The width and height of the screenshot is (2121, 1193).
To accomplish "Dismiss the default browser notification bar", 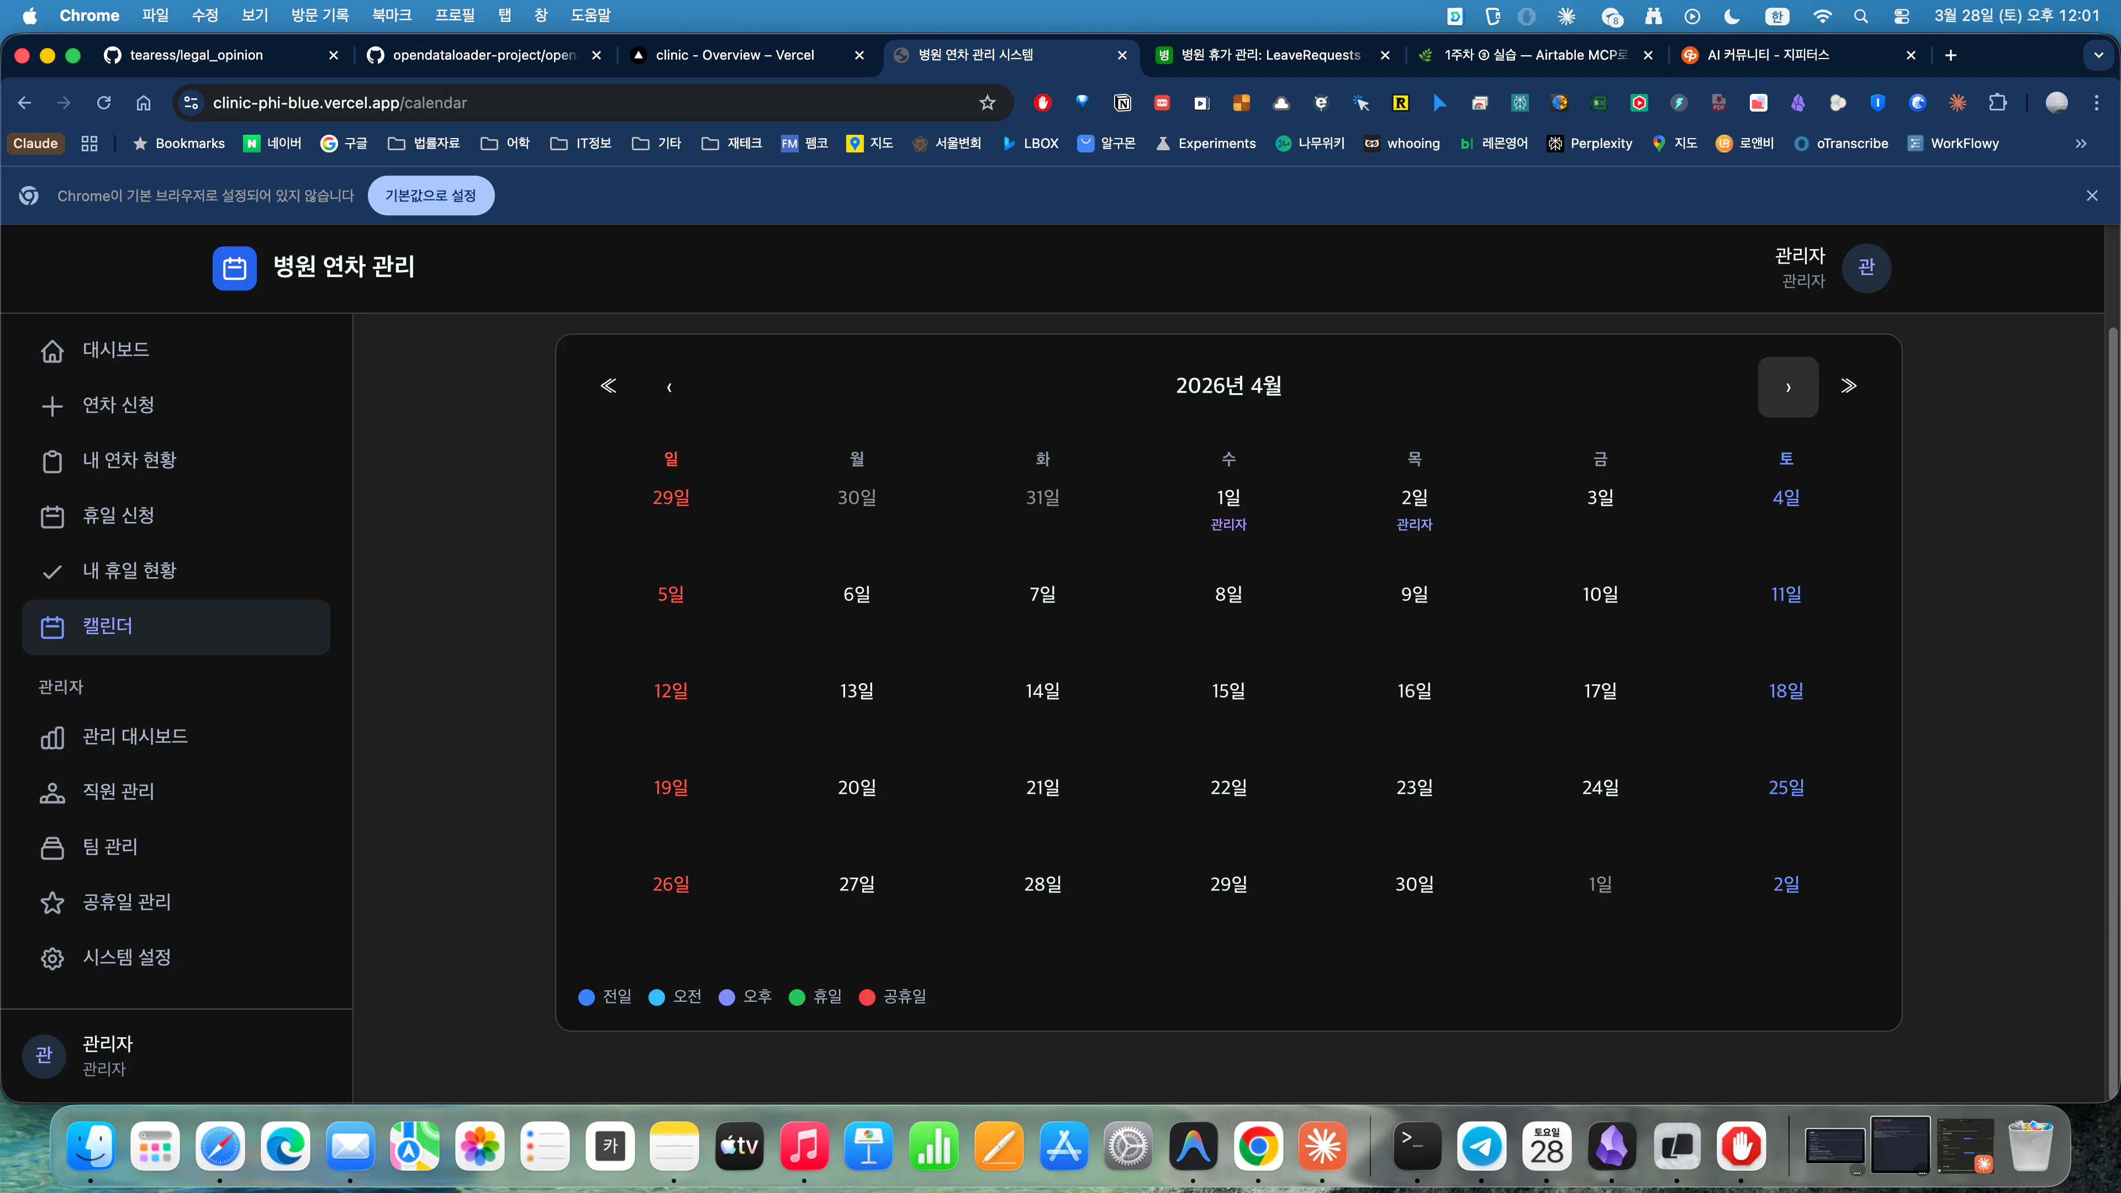I will click(x=2091, y=196).
